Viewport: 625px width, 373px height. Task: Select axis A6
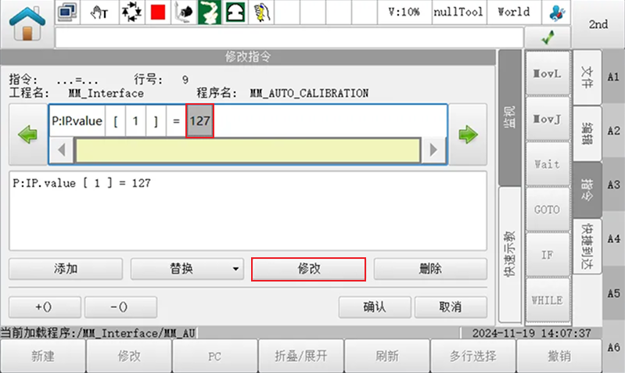(613, 347)
